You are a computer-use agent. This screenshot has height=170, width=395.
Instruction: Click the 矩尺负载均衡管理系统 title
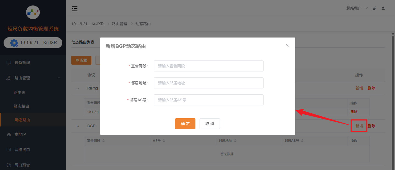coord(33,29)
